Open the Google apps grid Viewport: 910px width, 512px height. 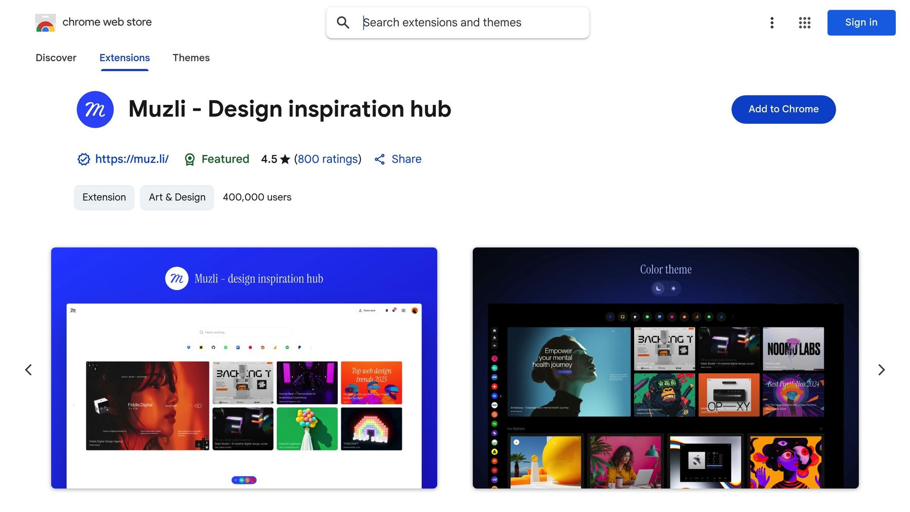pyautogui.click(x=804, y=23)
